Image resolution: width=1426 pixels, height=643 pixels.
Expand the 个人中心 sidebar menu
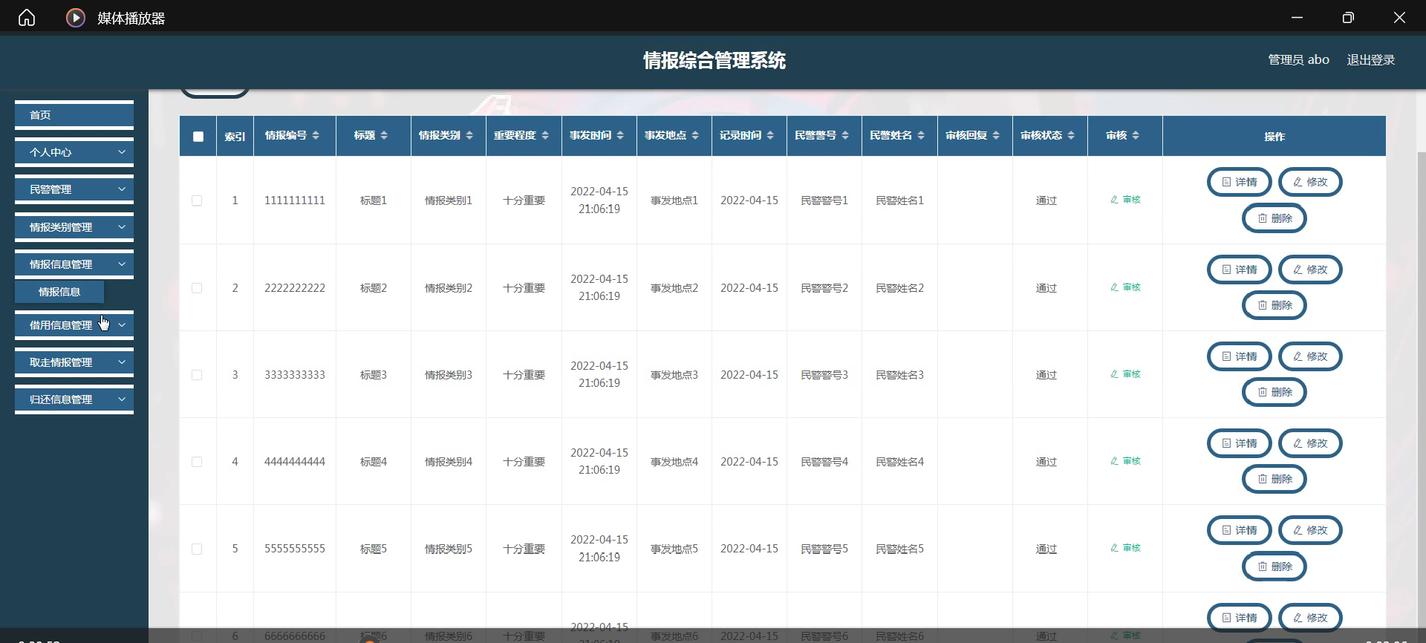tap(74, 152)
